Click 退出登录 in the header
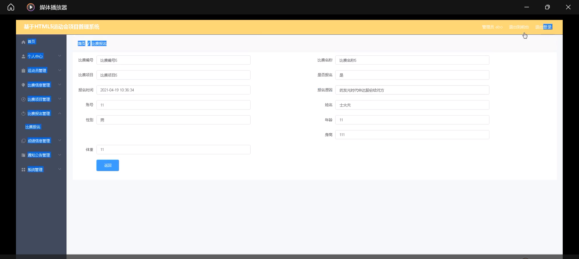This screenshot has width=579, height=259. [x=543, y=27]
